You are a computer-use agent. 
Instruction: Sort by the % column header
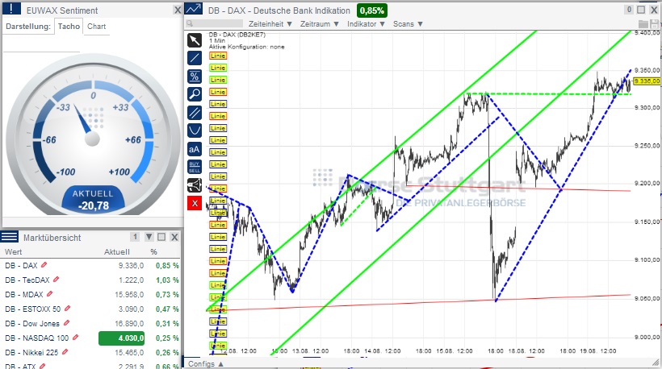(x=153, y=252)
